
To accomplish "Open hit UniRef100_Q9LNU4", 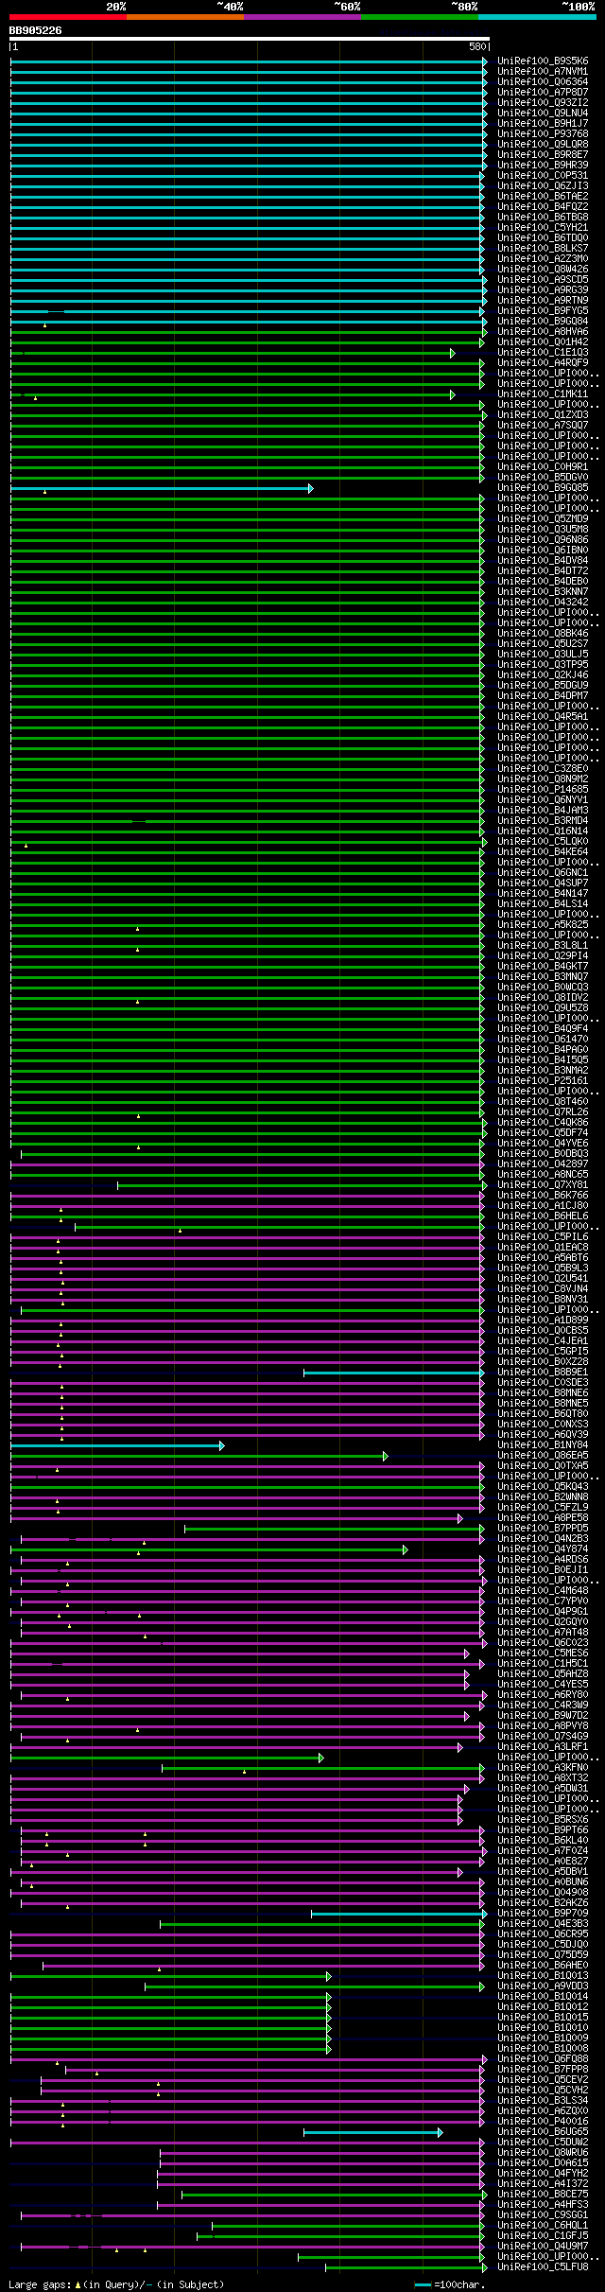I will [x=543, y=113].
